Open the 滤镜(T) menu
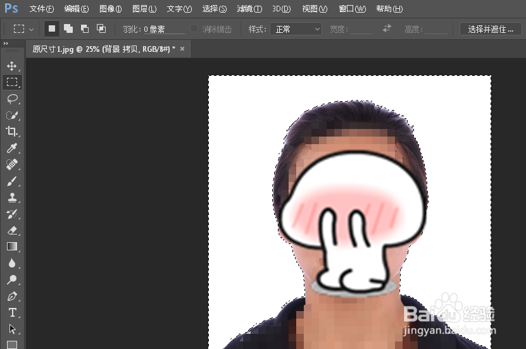 (x=249, y=9)
